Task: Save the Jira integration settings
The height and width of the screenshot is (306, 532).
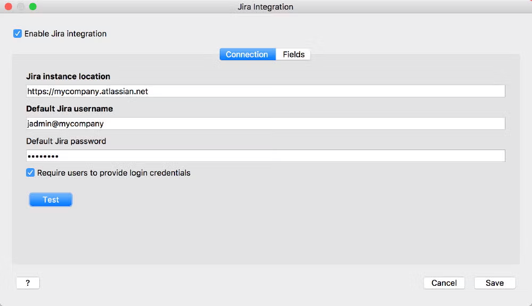Action: [x=495, y=283]
